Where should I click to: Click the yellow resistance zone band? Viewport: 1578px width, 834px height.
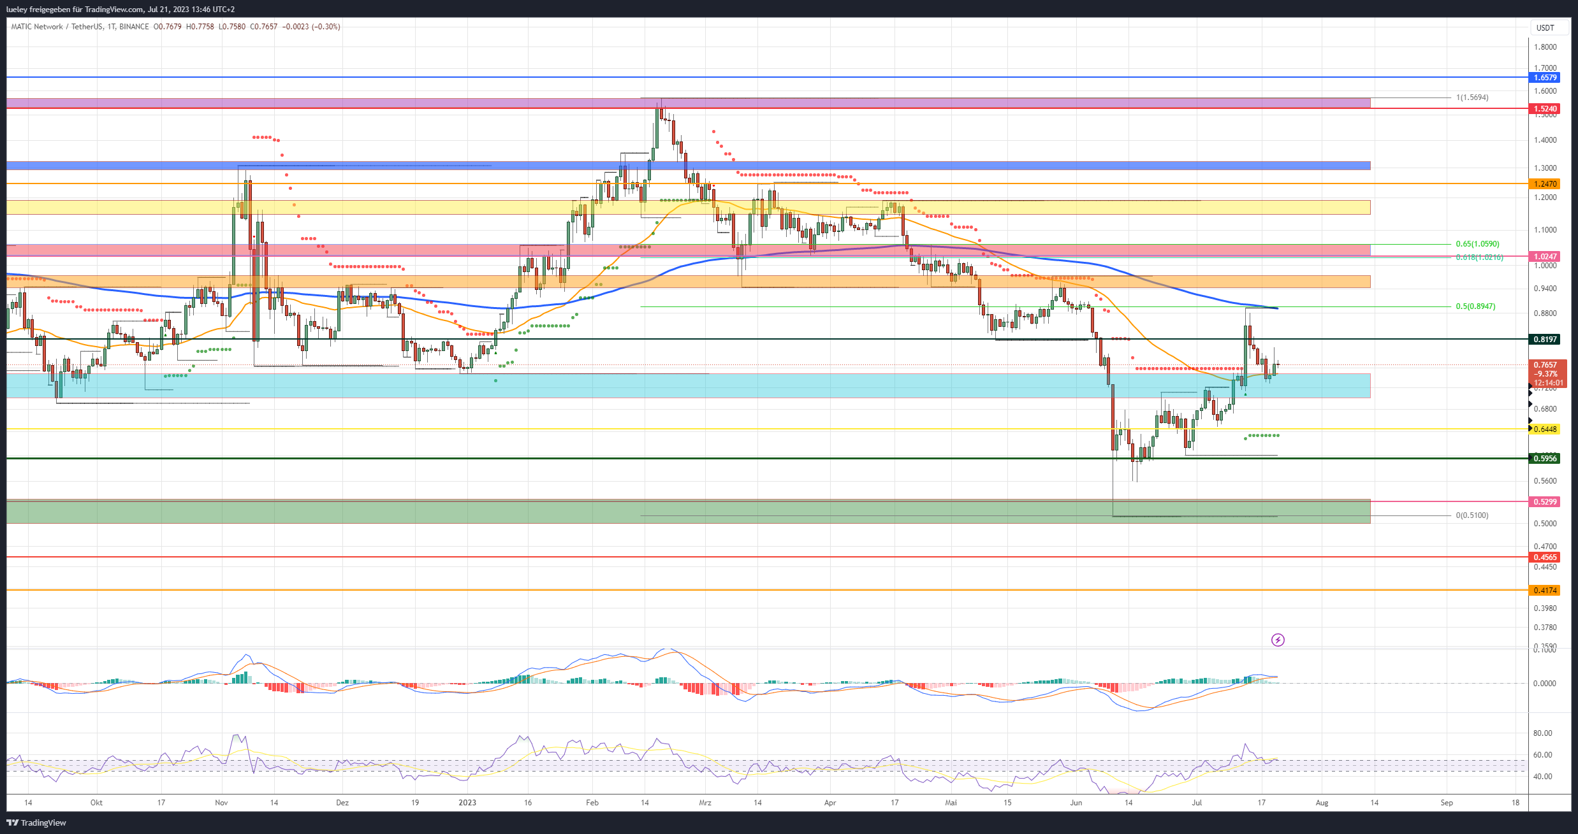(688, 208)
